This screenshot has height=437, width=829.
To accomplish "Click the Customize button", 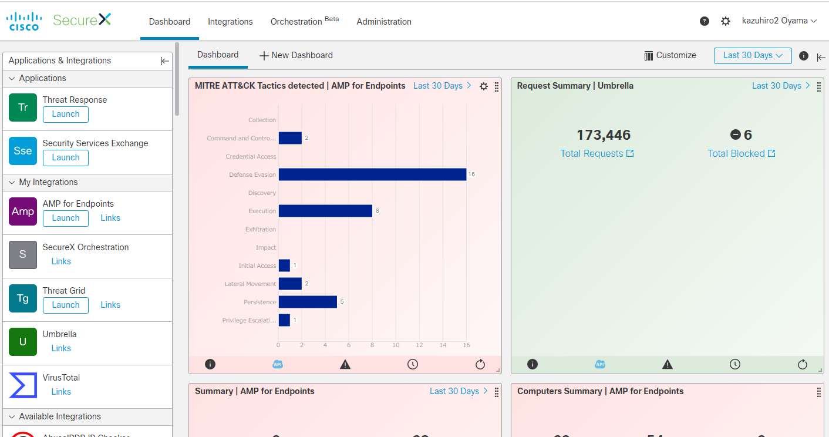I will tap(670, 55).
